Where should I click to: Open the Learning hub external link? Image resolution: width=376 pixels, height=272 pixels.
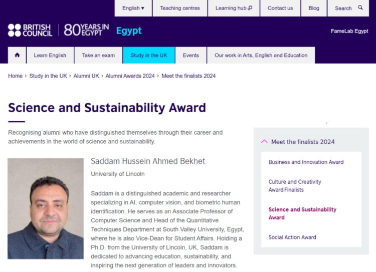click(234, 8)
